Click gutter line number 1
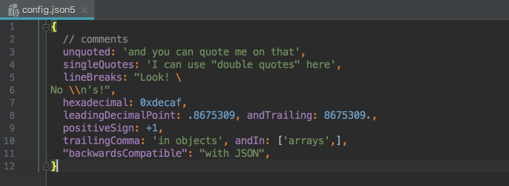Screen dimensions: 509x186 coord(12,27)
